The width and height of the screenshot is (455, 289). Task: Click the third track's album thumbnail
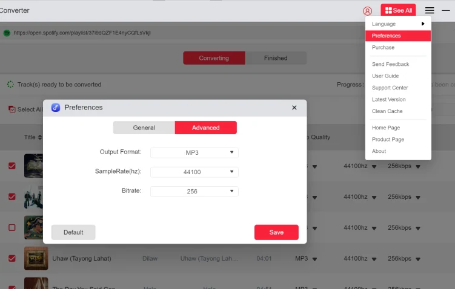(33, 227)
